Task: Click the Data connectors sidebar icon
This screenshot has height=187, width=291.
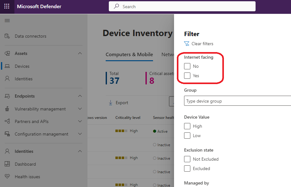Action: point(7,36)
